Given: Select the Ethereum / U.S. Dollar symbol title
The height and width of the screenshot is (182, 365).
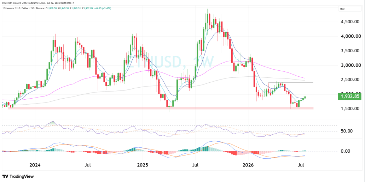Looking at the screenshot, I should tap(17, 8).
